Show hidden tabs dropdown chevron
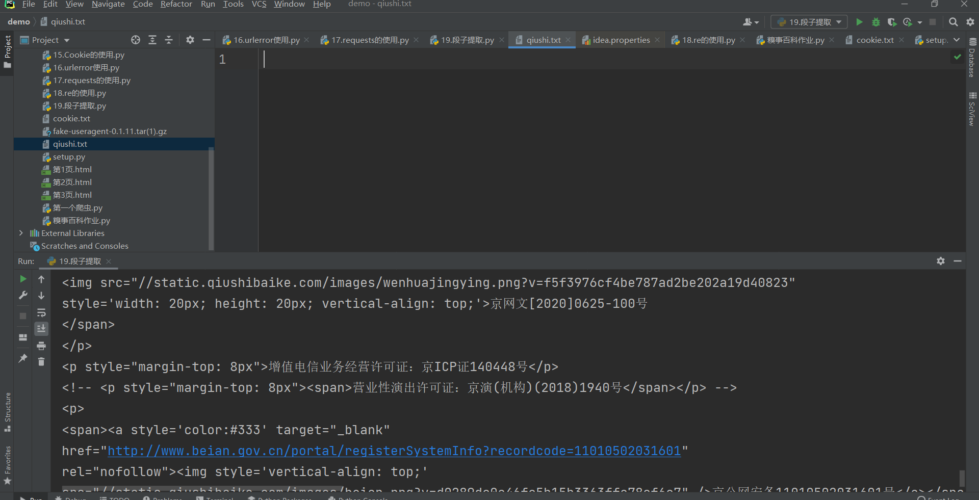This screenshot has width=979, height=500. 957,40
